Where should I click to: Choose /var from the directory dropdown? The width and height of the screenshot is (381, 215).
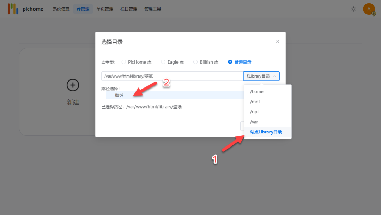point(254,122)
